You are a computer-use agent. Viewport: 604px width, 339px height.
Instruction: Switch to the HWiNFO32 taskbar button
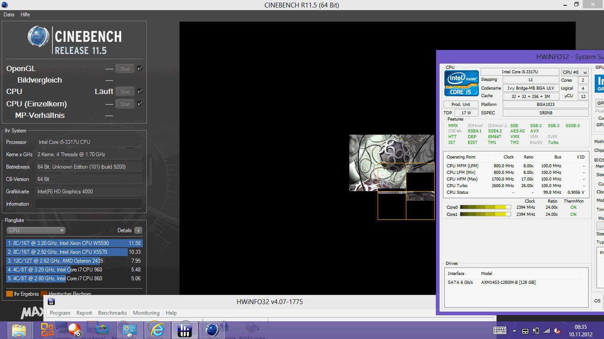pos(184,330)
